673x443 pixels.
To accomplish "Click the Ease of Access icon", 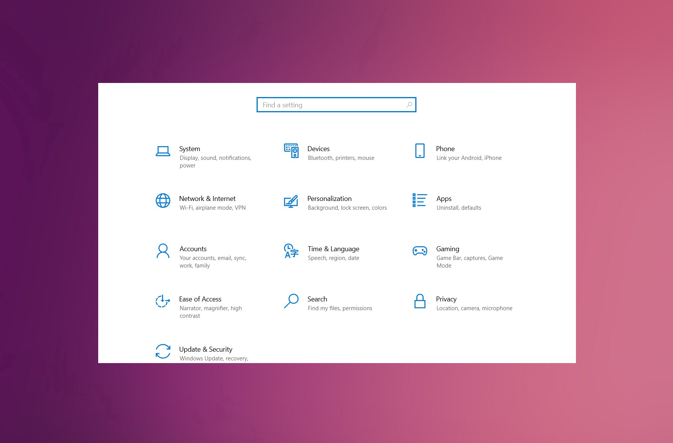I will (x=163, y=301).
